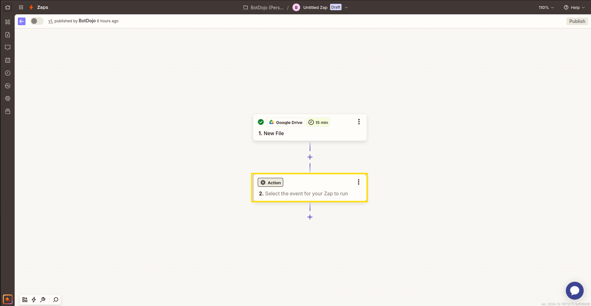
Task: Open the Zapier home icon
Action: [x=8, y=7]
